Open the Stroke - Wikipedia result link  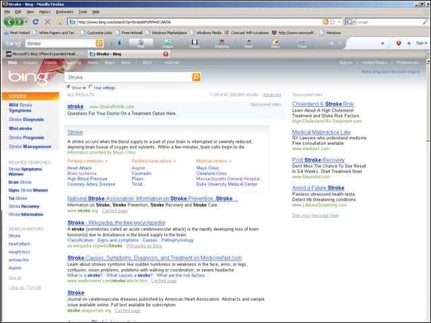coord(116,223)
